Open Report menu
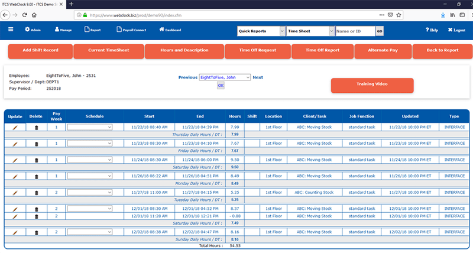Viewport: 473px width, 253px height. 92,30
